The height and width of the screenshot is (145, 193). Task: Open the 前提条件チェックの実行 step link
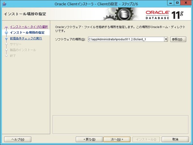26,38
